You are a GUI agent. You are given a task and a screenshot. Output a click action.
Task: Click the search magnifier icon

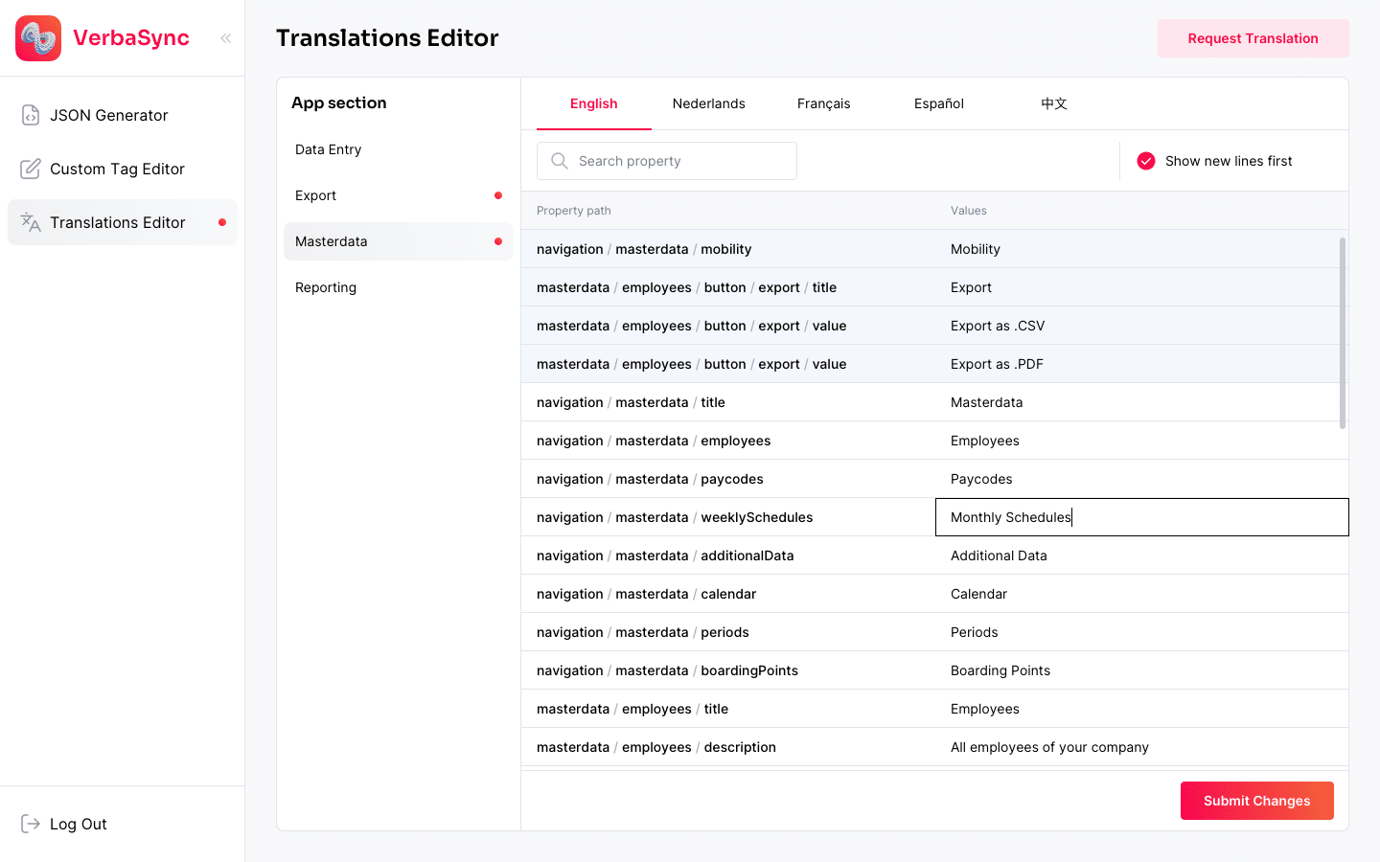click(x=559, y=161)
